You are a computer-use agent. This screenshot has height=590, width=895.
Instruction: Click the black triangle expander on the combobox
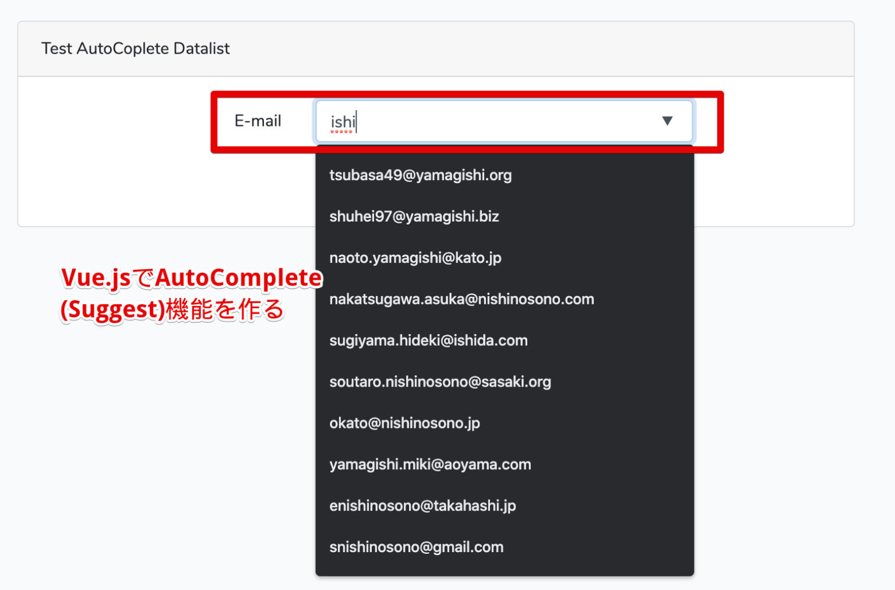point(668,121)
